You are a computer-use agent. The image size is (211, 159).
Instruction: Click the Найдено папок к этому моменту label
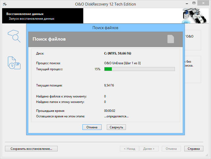click(x=60, y=102)
